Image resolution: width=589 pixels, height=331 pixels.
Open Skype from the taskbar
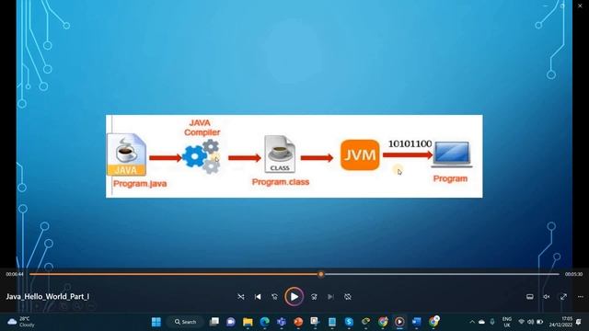pos(349,322)
